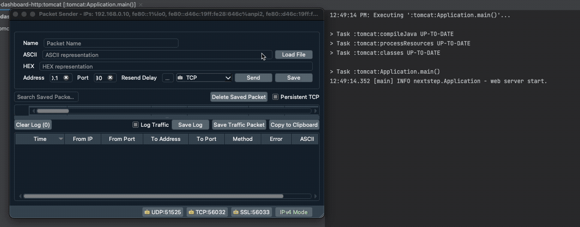Clear the Port field with its X icon
Screen dimensions: 580x227
(x=110, y=78)
